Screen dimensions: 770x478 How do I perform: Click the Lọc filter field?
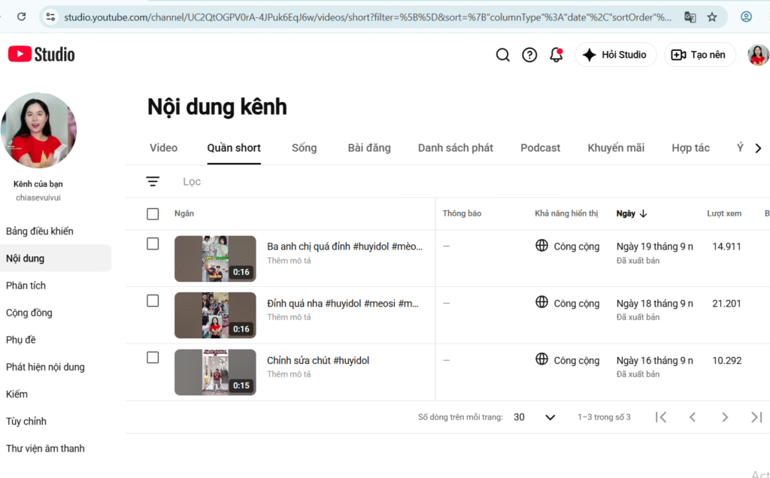[x=192, y=182]
